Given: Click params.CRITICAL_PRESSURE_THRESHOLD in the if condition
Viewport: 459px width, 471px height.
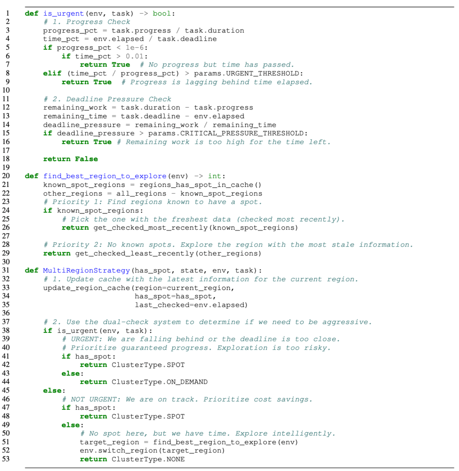Looking at the screenshot, I should pyautogui.click(x=226, y=133).
